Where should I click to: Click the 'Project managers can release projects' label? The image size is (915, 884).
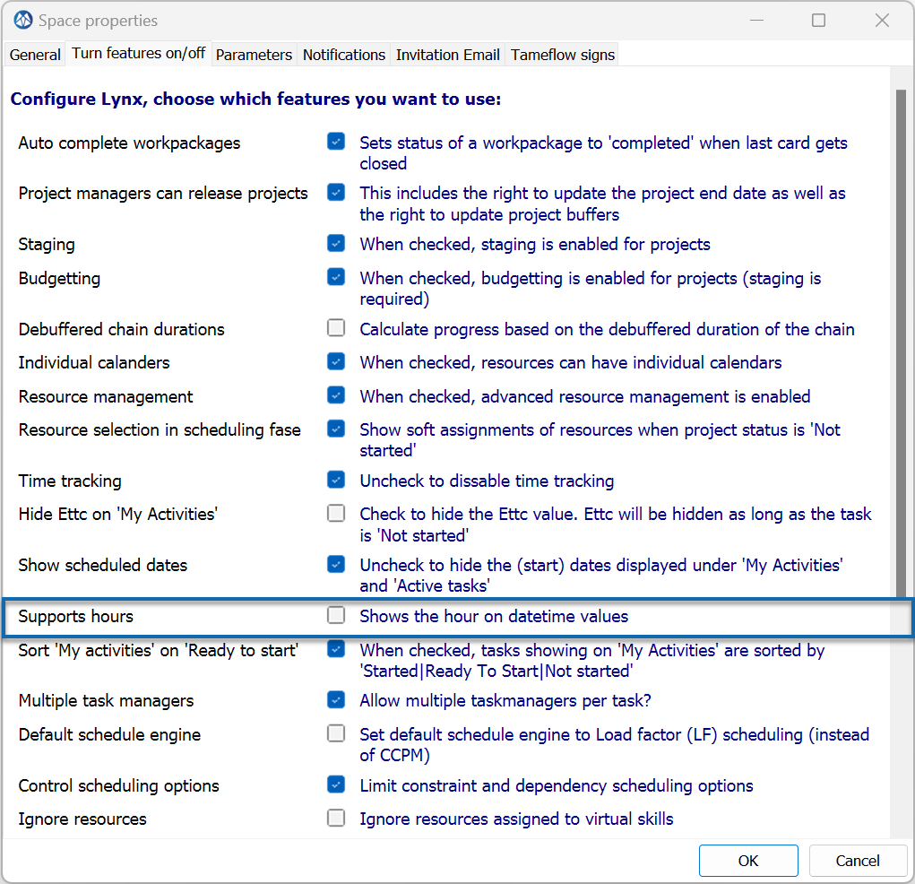tap(163, 194)
